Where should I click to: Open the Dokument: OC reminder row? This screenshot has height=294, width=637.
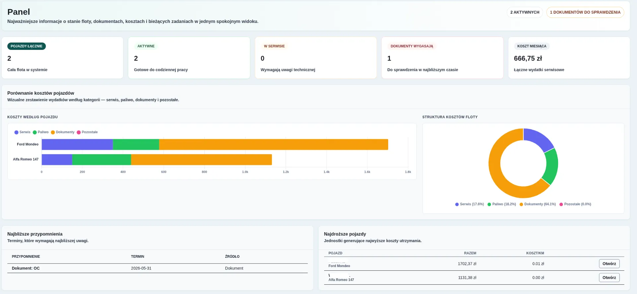158,268
